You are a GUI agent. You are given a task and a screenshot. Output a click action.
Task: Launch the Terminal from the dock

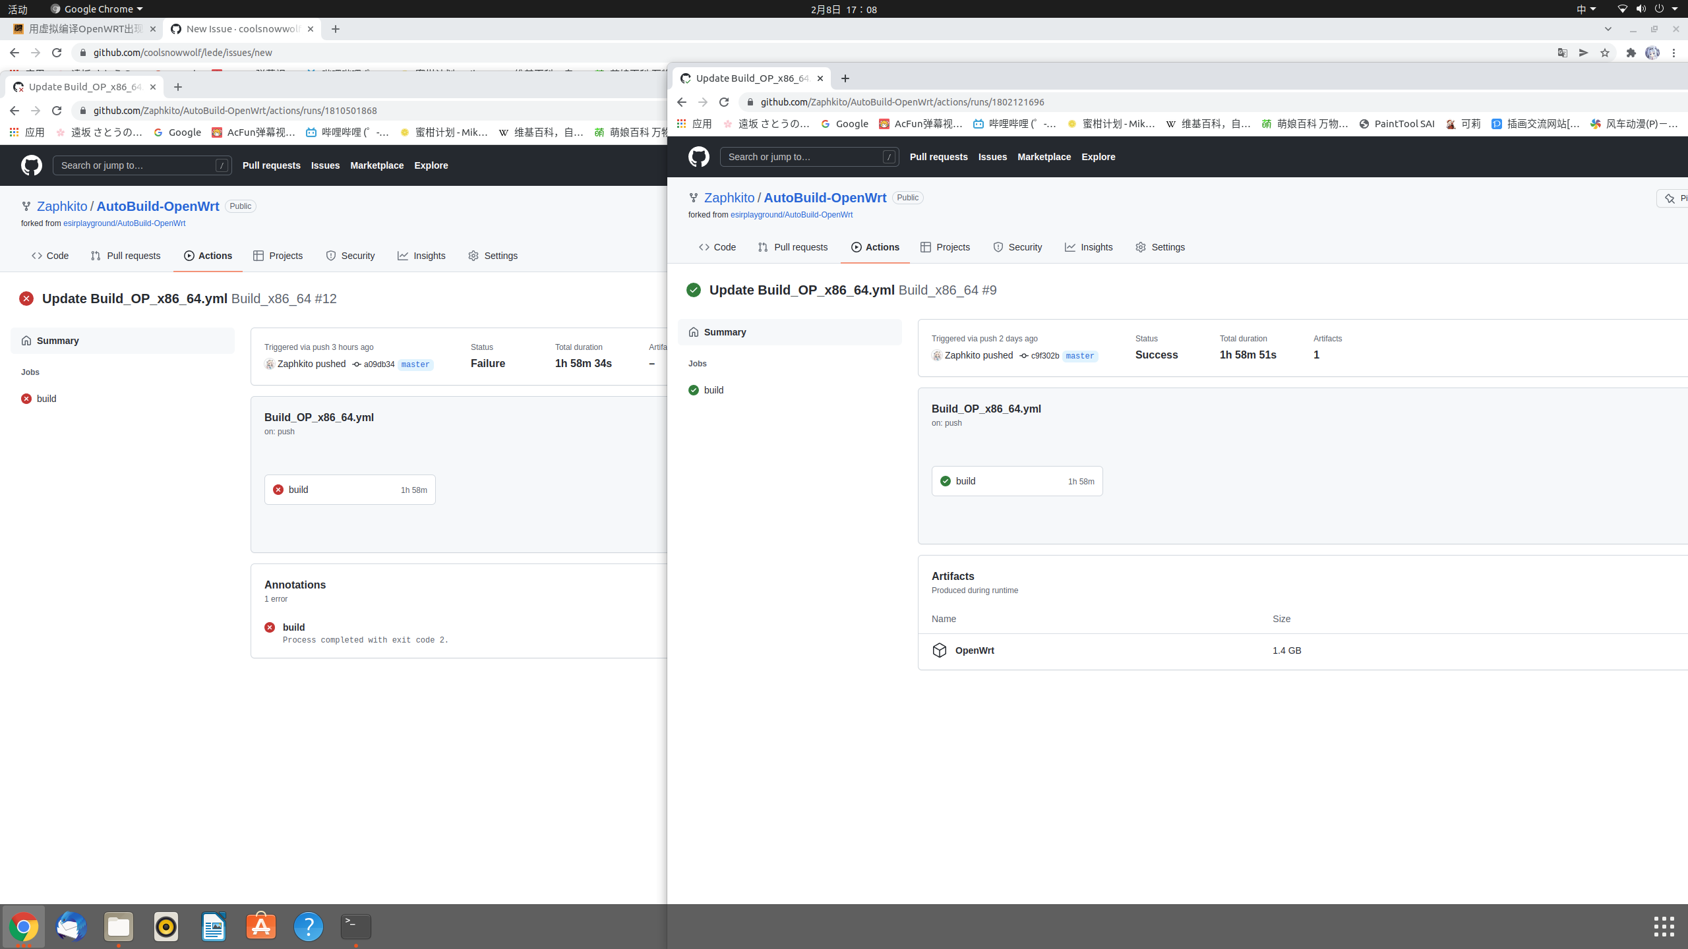(x=355, y=927)
